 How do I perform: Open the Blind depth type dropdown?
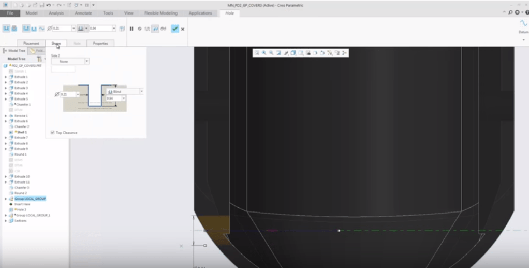[x=141, y=91]
